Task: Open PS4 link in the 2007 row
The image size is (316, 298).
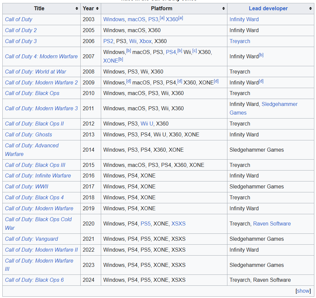Action: pos(171,52)
